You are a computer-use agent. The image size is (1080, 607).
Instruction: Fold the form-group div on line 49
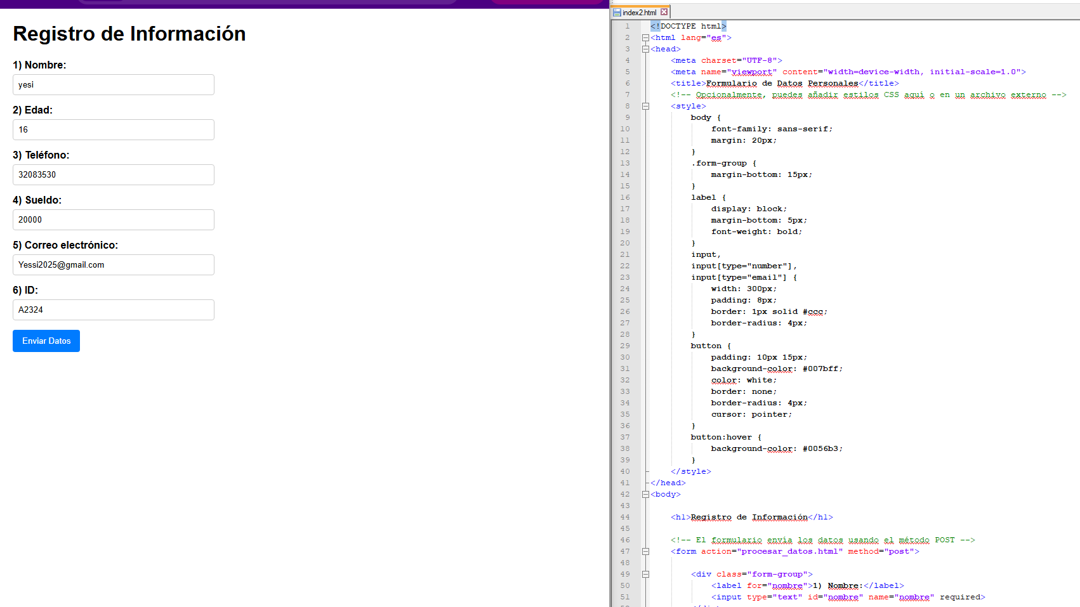point(645,575)
